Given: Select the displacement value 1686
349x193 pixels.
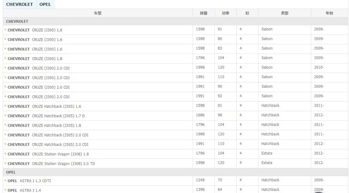Looking at the screenshot, I should point(200,115).
